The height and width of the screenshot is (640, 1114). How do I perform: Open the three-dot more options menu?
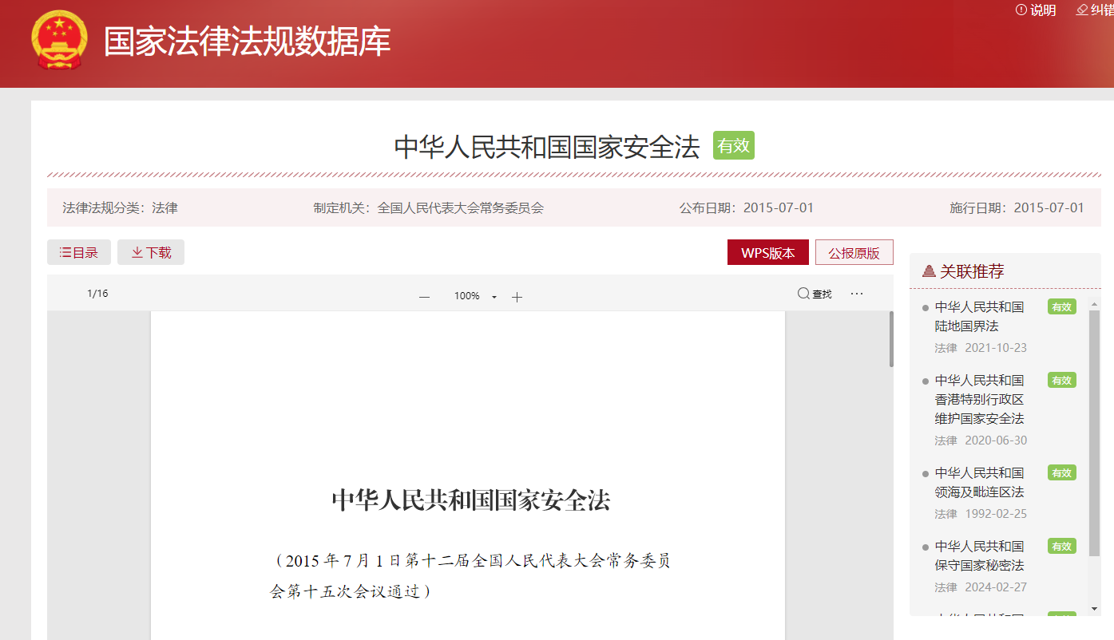tap(857, 294)
